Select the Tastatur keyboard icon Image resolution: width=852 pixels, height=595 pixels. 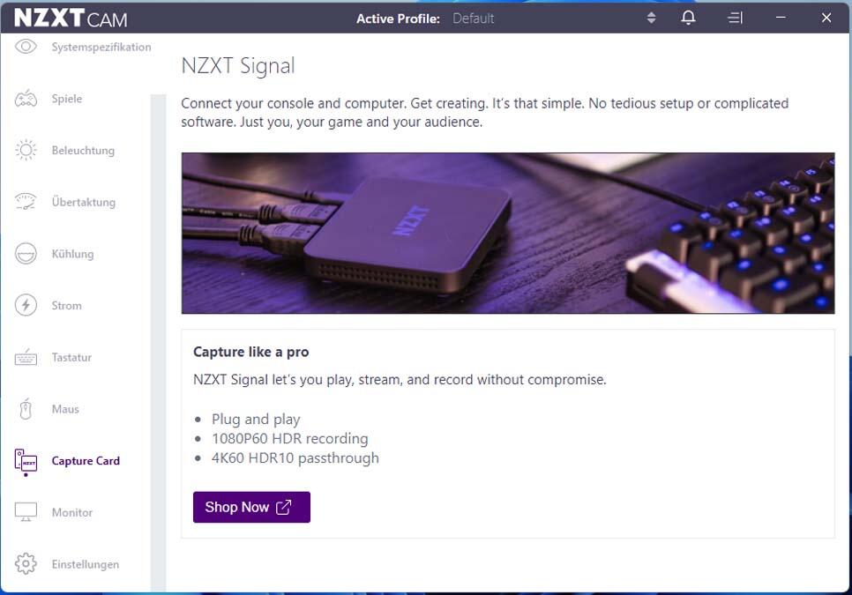26,357
